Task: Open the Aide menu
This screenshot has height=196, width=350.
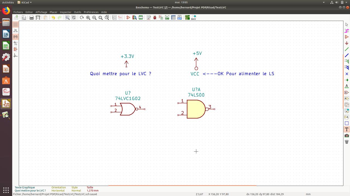Action: point(104,12)
